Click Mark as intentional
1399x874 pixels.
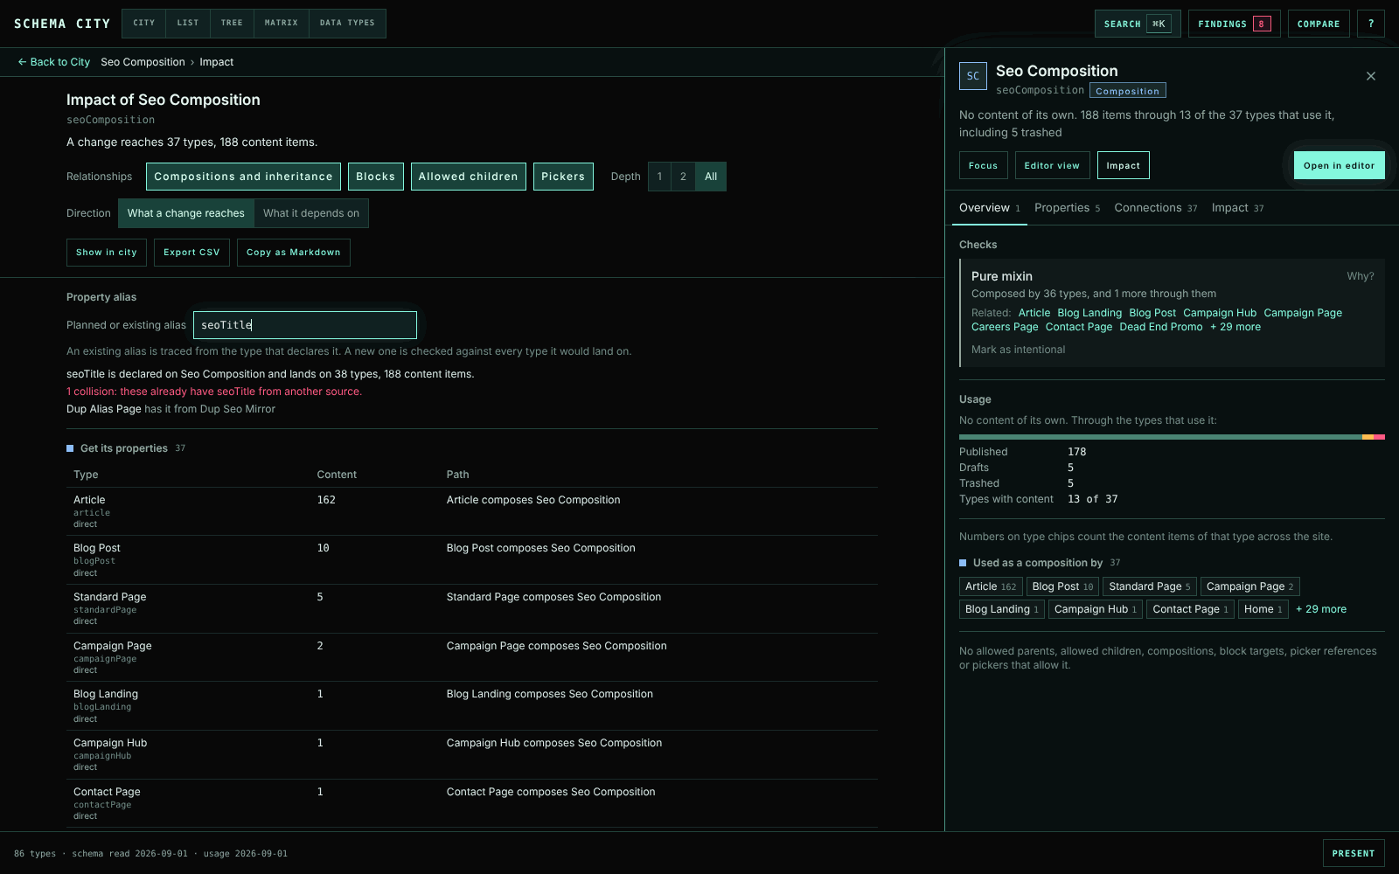coord(1018,350)
